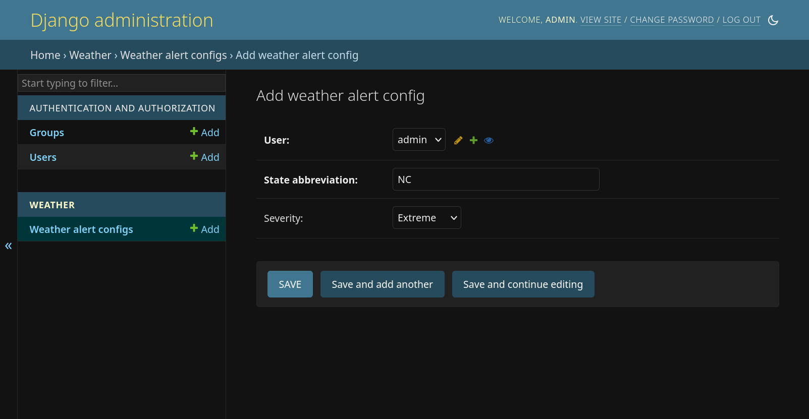Click Save and add another
Image resolution: width=809 pixels, height=419 pixels.
(383, 284)
